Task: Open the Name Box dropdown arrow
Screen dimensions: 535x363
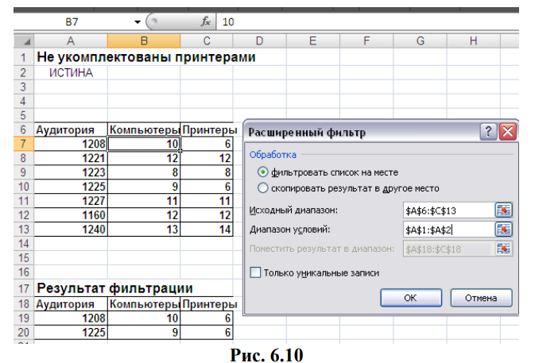Action: [x=138, y=22]
